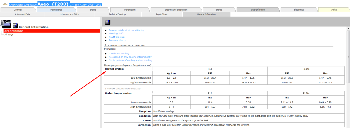Click the car door Exterior/Interior icon
The width and height of the screenshot is (350, 128).
[x=6, y=23]
